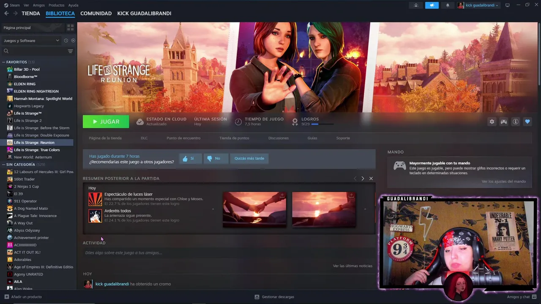Select Life is Strange: True Colors
This screenshot has height=304, width=541.
37,150
